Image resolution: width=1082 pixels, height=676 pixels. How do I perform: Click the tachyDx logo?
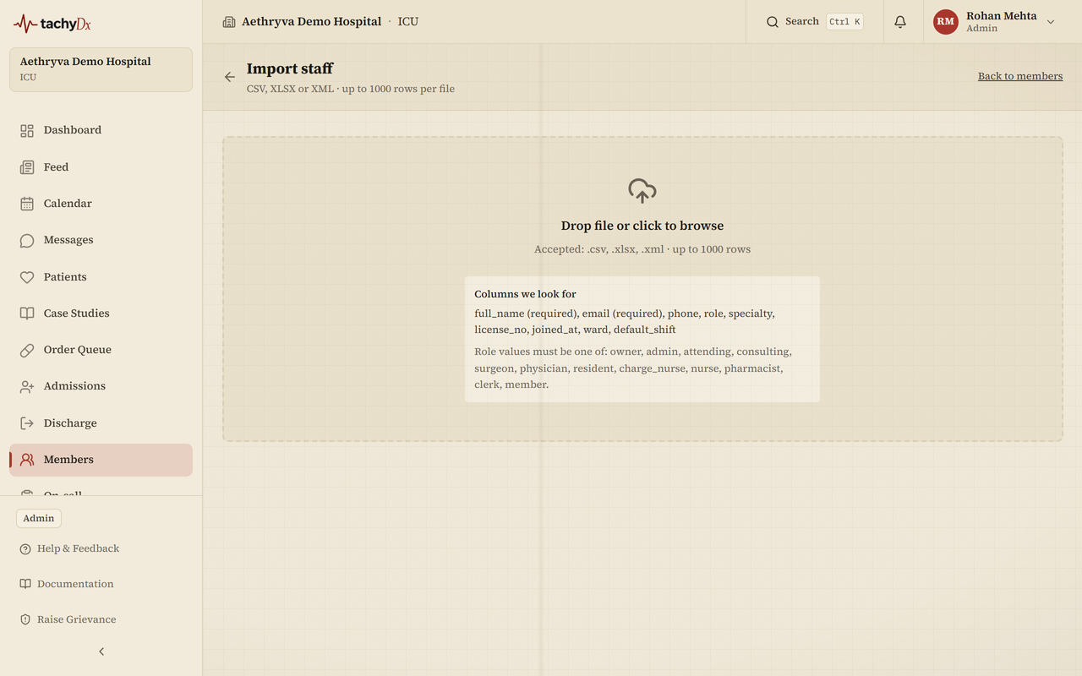coord(52,24)
